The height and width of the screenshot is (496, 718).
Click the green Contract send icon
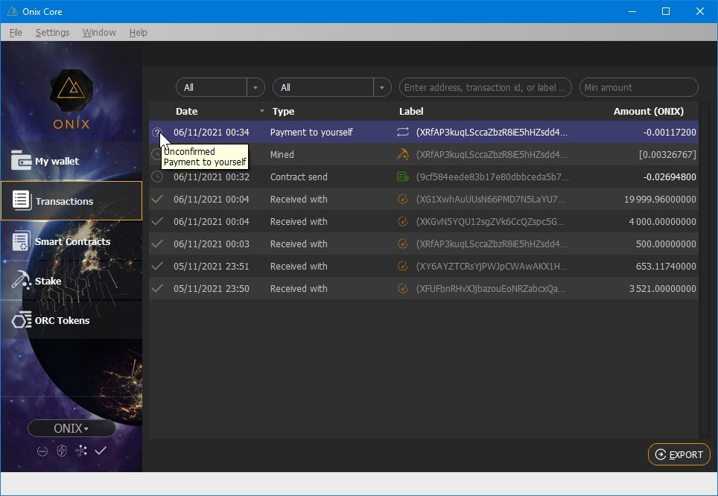pyautogui.click(x=402, y=177)
